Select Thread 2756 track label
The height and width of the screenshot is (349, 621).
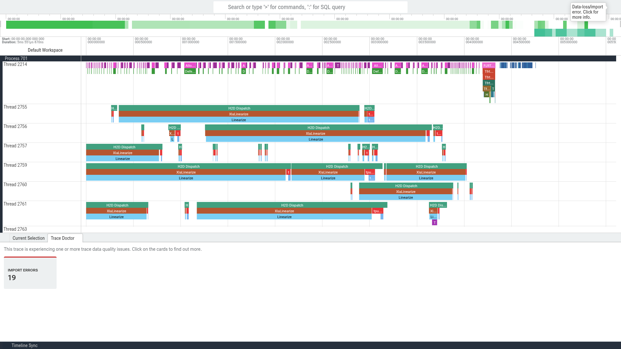pyautogui.click(x=15, y=126)
